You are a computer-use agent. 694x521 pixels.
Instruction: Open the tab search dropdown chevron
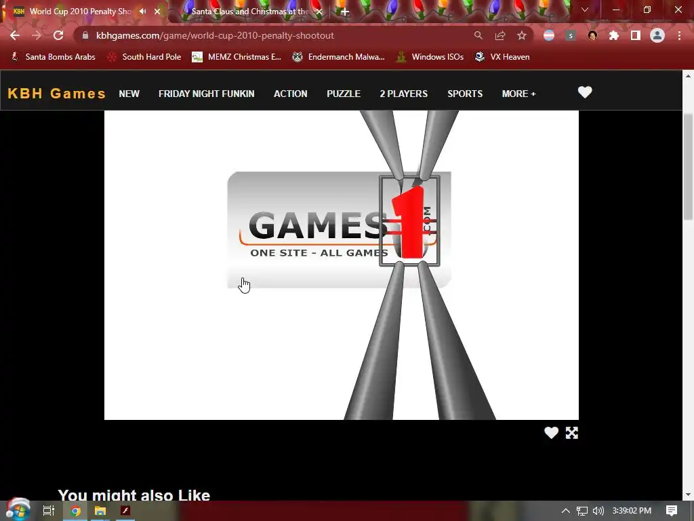pos(585,9)
